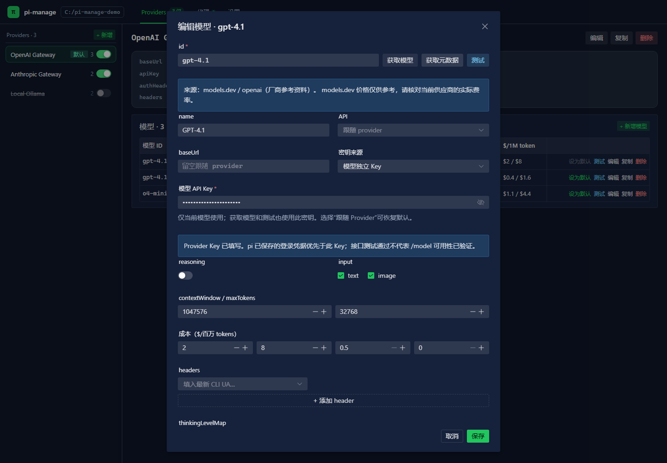The width and height of the screenshot is (667, 463).
Task: Decrease cost field showing 2
Action: tap(237, 348)
